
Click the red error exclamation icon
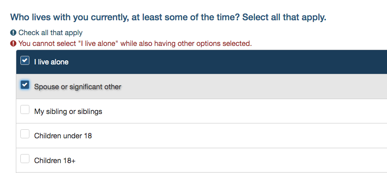(x=13, y=44)
